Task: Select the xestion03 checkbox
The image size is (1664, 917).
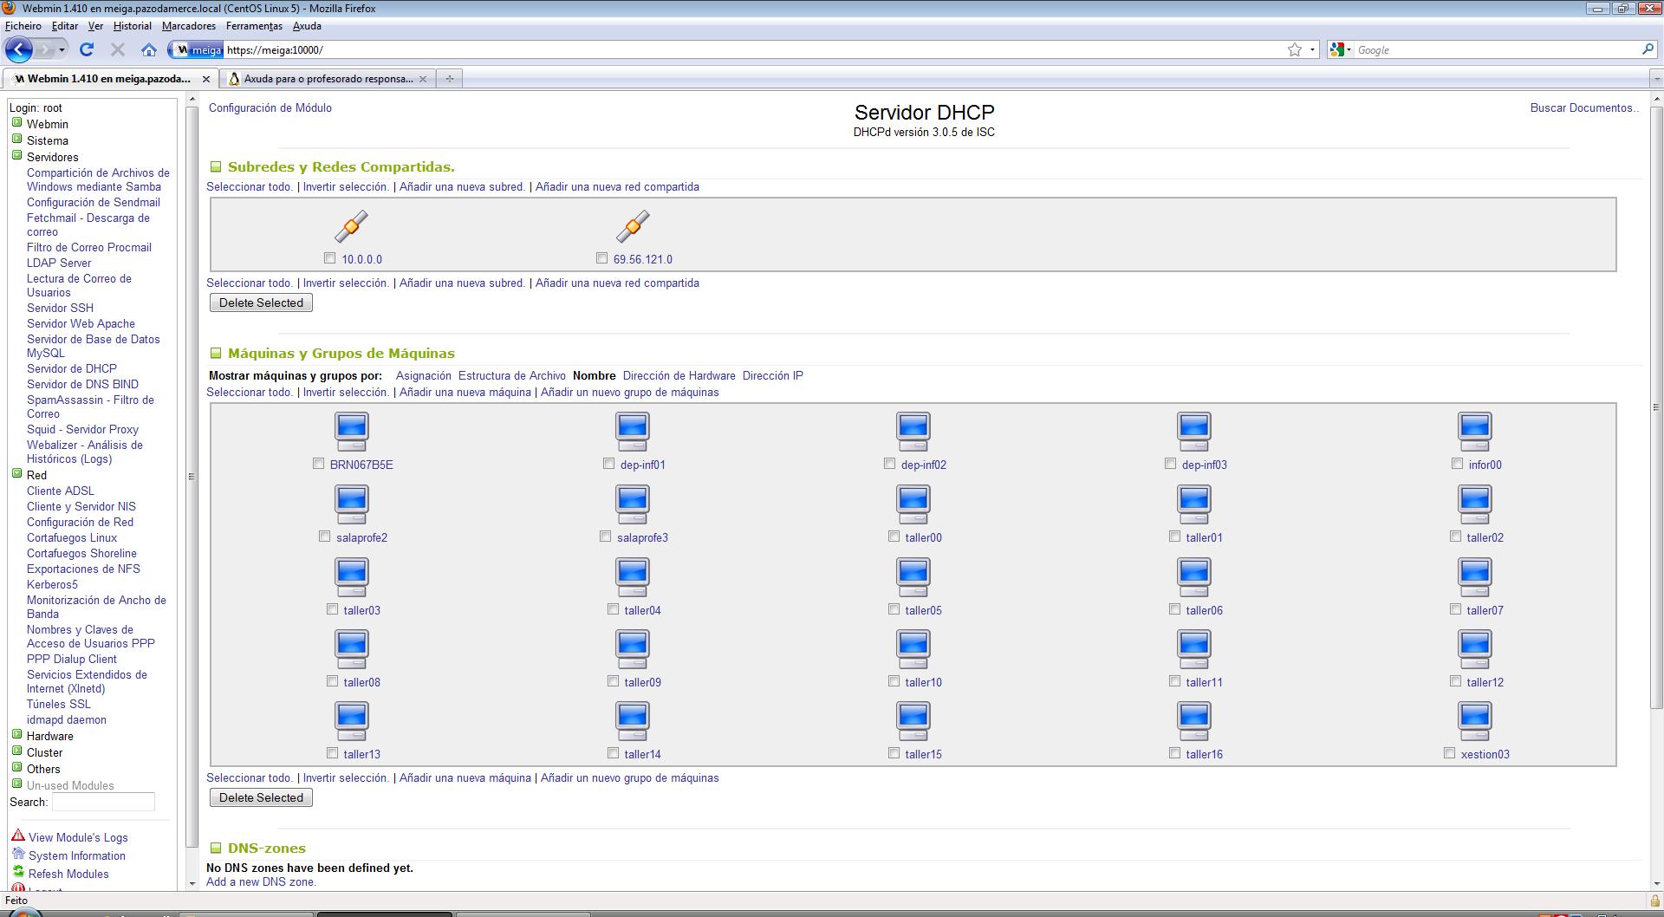Action: 1449,753
